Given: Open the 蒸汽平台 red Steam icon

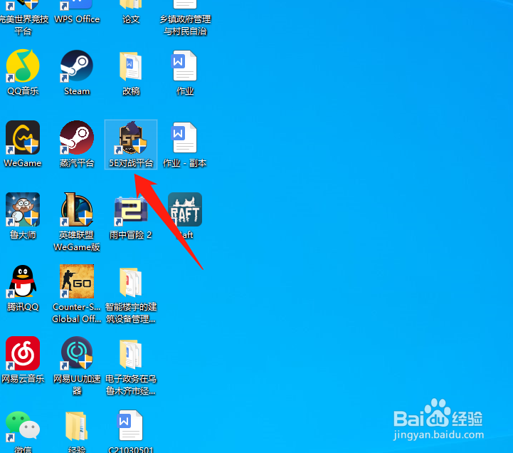Looking at the screenshot, I should click(x=77, y=137).
